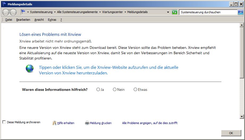
Task: Click Meldungsdetails breadcrumb
Action: coord(137,12)
